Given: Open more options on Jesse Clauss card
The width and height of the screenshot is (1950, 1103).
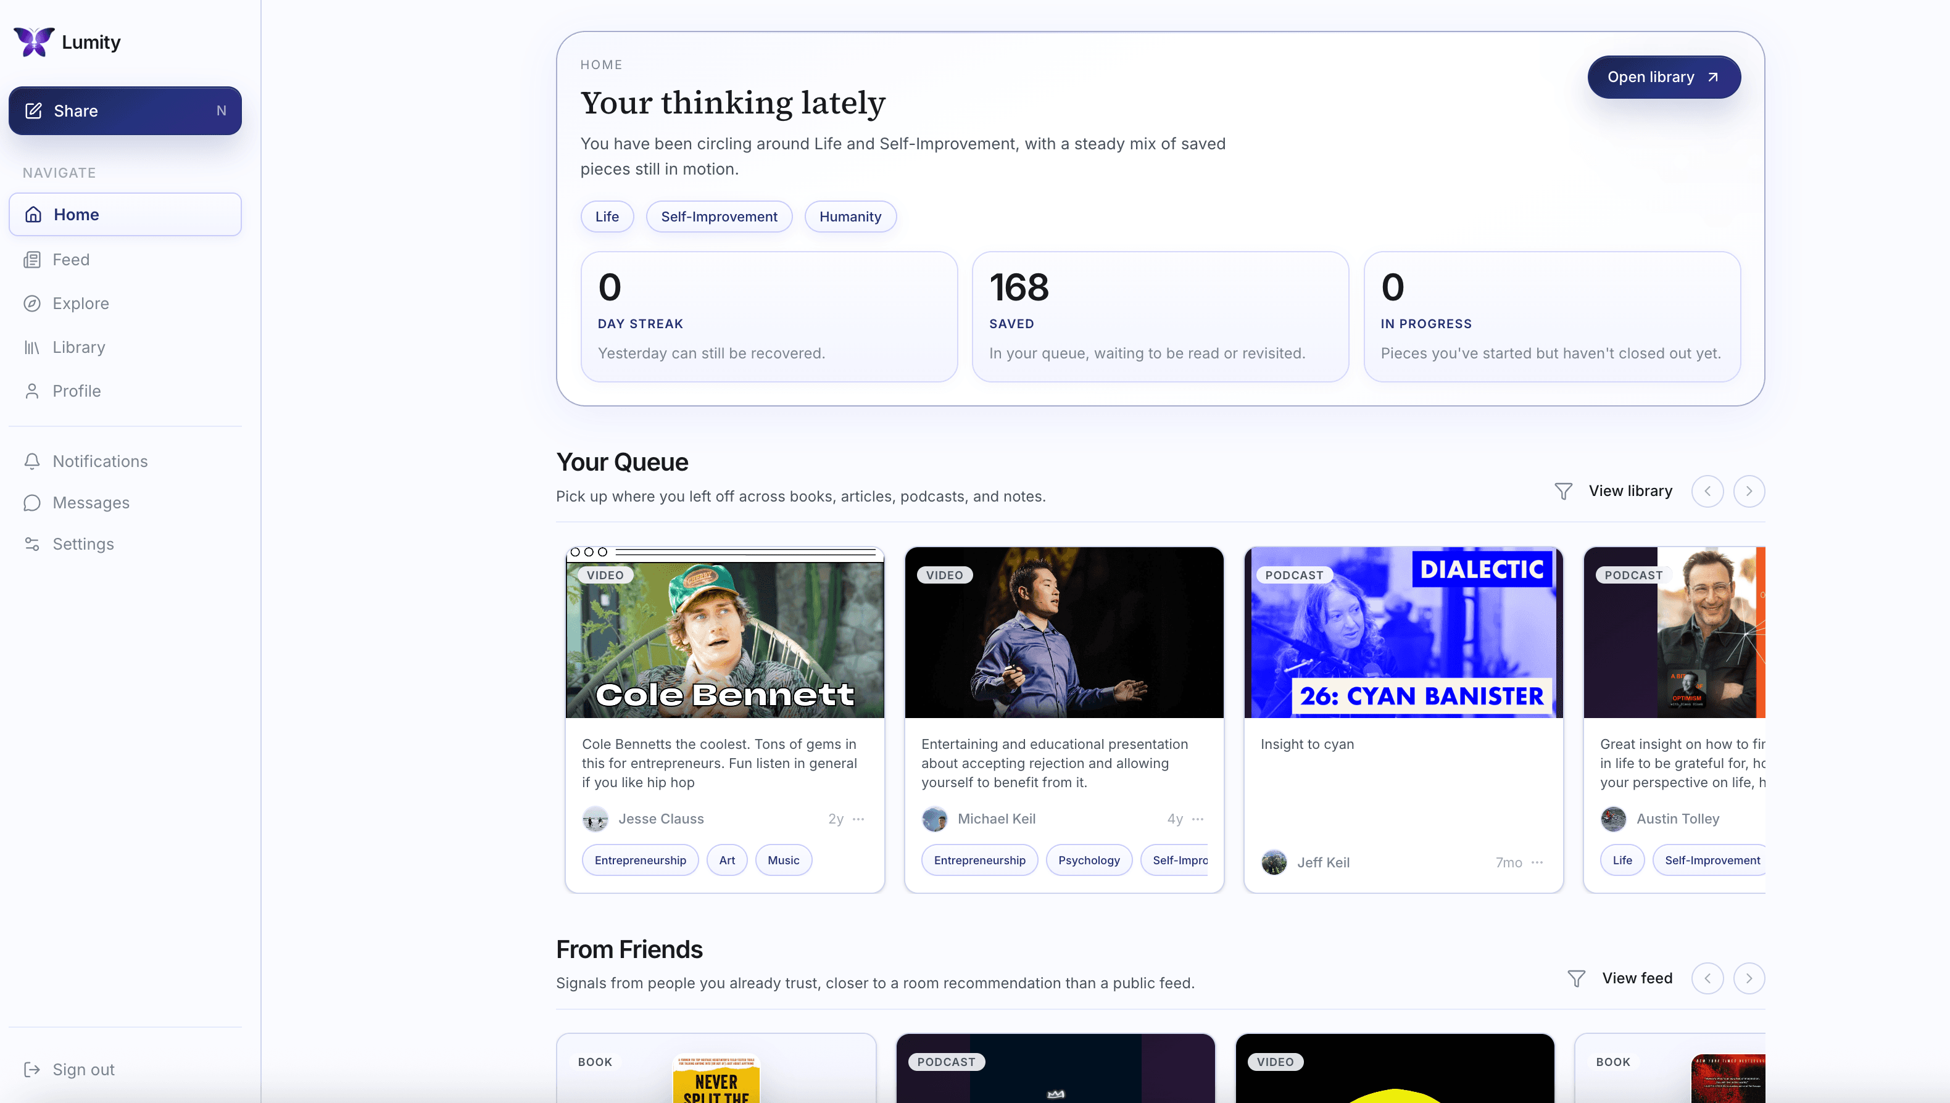Looking at the screenshot, I should tap(858, 819).
